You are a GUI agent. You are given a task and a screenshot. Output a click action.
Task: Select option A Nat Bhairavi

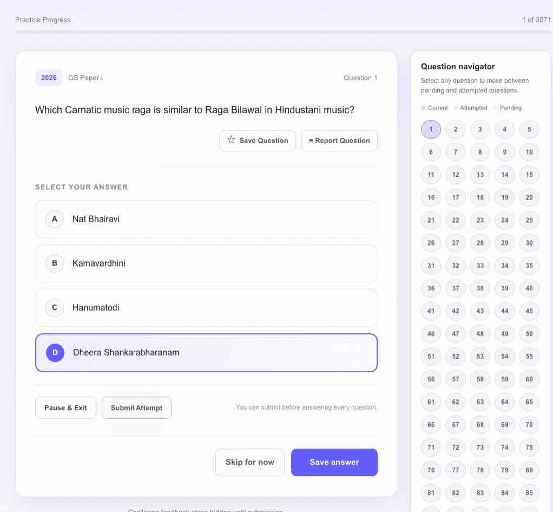click(x=206, y=219)
